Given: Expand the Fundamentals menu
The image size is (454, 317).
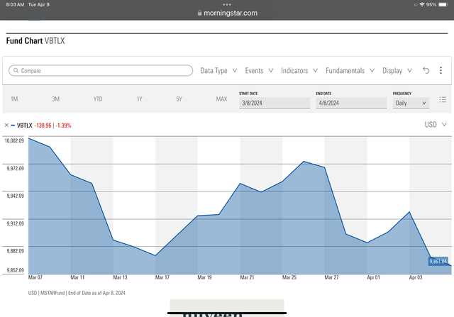Looking at the screenshot, I should pyautogui.click(x=350, y=71).
